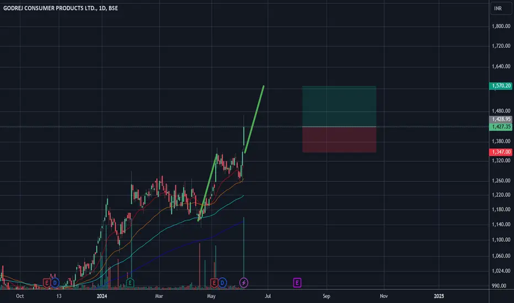Click 1,100.00 on the price axis
Screen dimensions: 514x303
coord(501,240)
